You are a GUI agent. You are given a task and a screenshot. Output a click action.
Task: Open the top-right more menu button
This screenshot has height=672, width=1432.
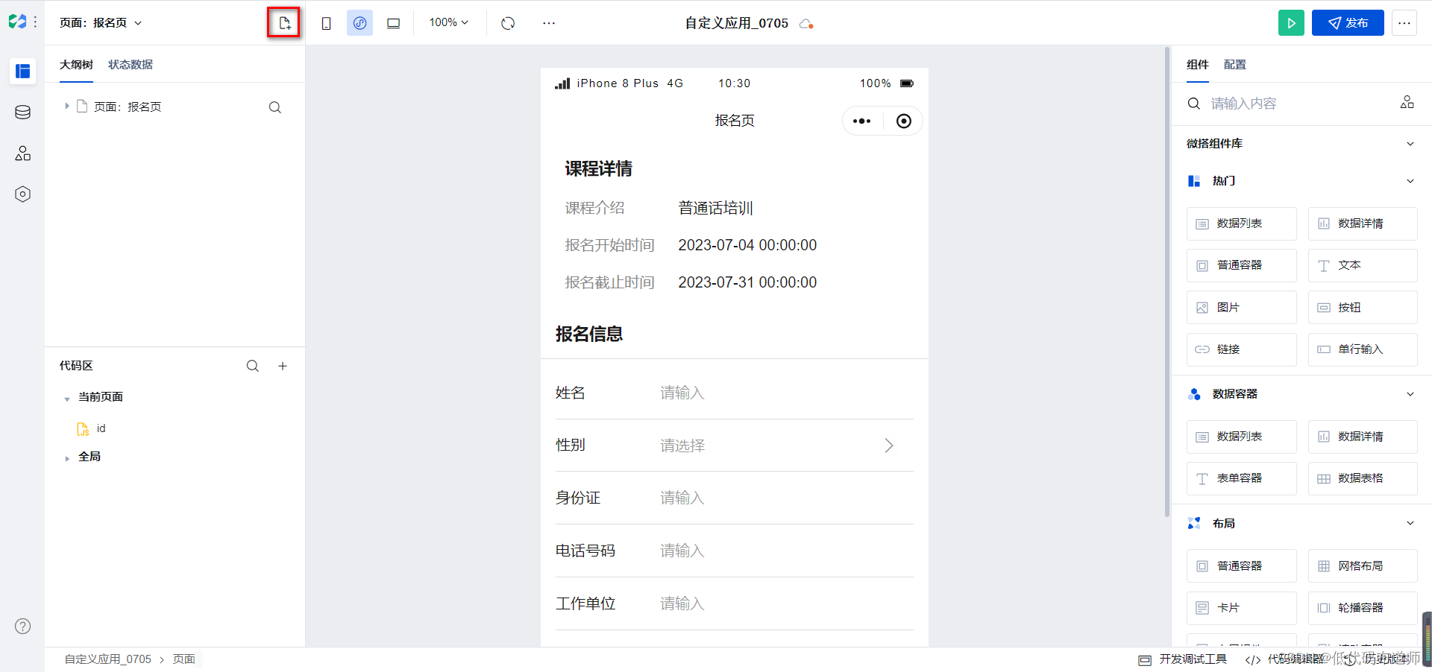pos(1404,23)
